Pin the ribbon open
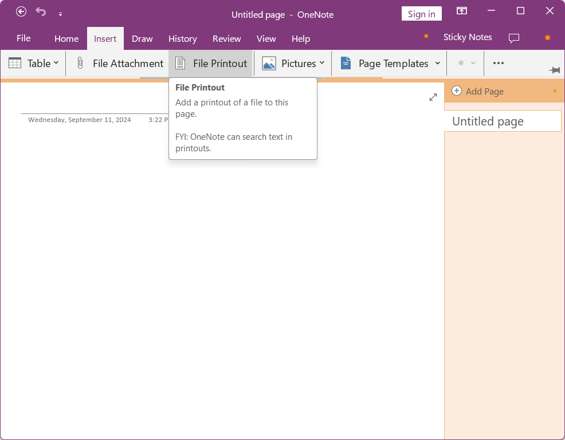565x440 pixels. (x=555, y=70)
